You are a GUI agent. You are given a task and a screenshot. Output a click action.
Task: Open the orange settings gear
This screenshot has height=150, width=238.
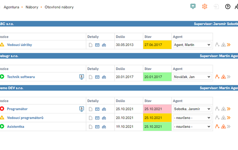click(x=204, y=6)
